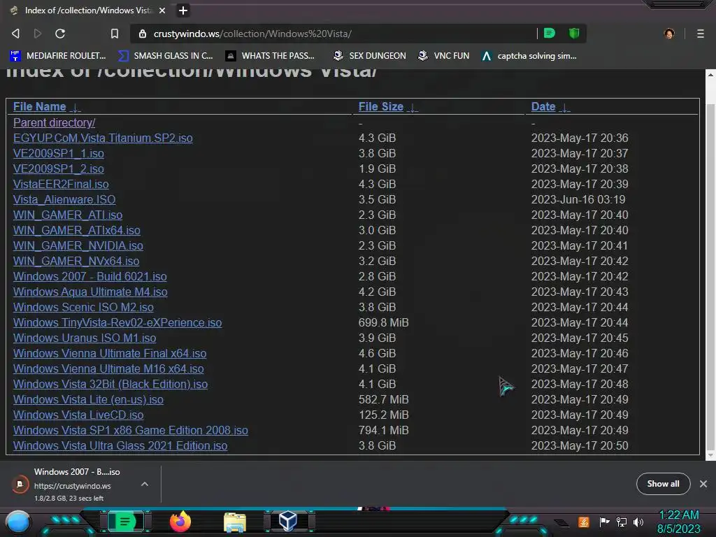The height and width of the screenshot is (537, 716).
Task: Click Windows 2007 - Build 6021.iso link
Action: click(90, 276)
